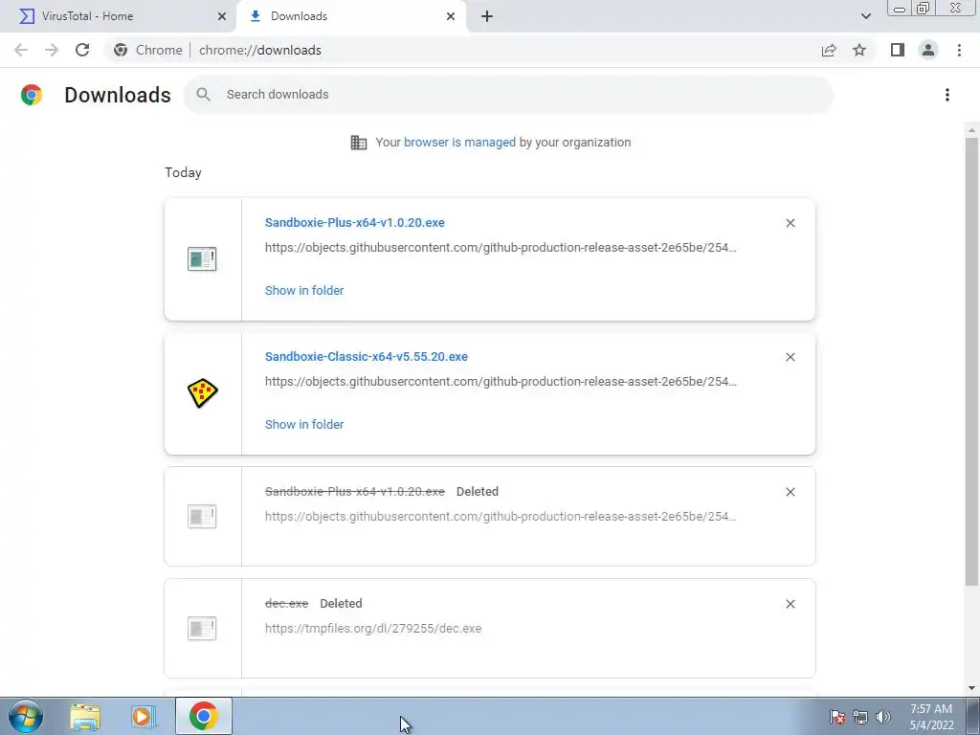Close the Downloads tab

click(x=451, y=16)
